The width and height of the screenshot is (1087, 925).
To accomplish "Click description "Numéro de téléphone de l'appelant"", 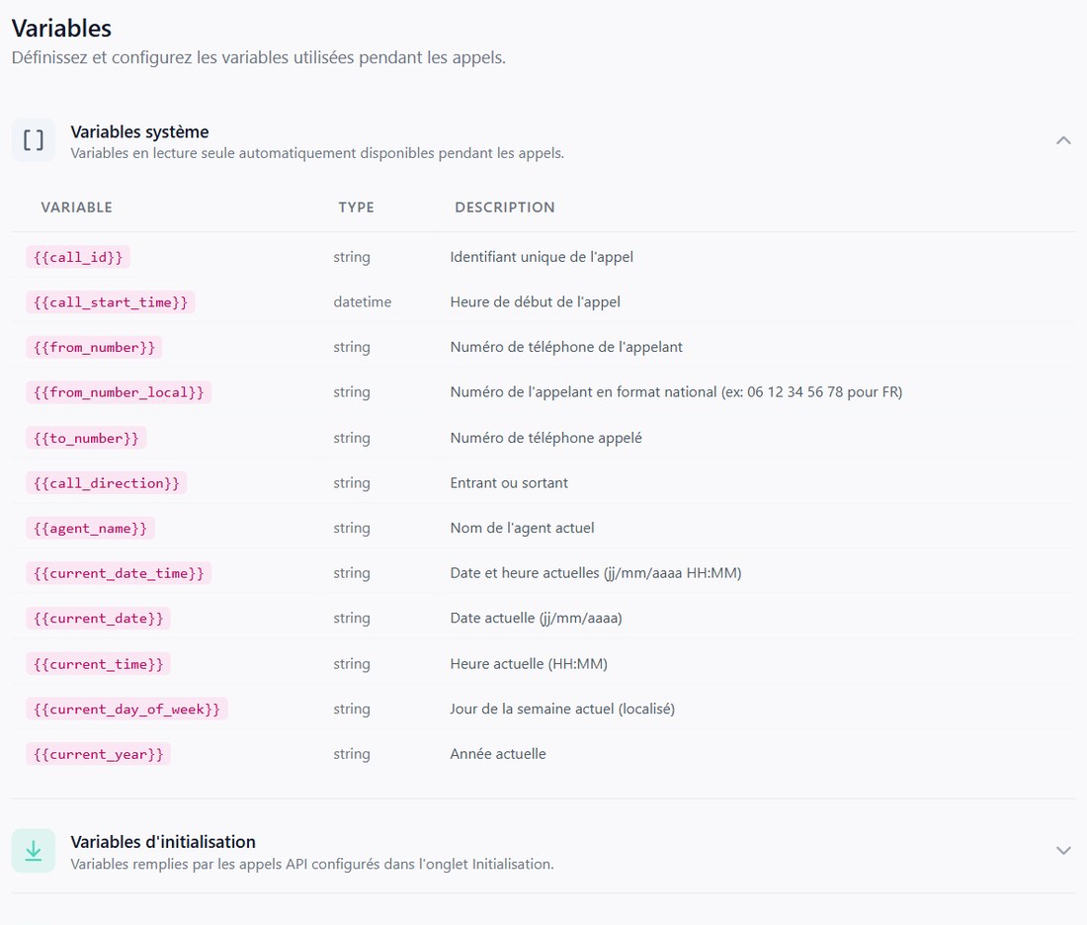I will [x=566, y=348].
